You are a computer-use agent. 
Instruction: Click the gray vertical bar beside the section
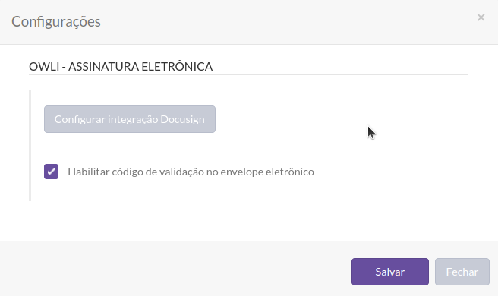(30, 146)
